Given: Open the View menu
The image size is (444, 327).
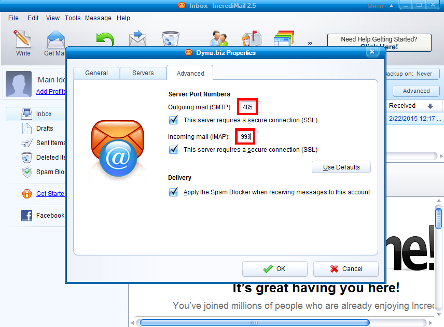Looking at the screenshot, I should [53, 18].
